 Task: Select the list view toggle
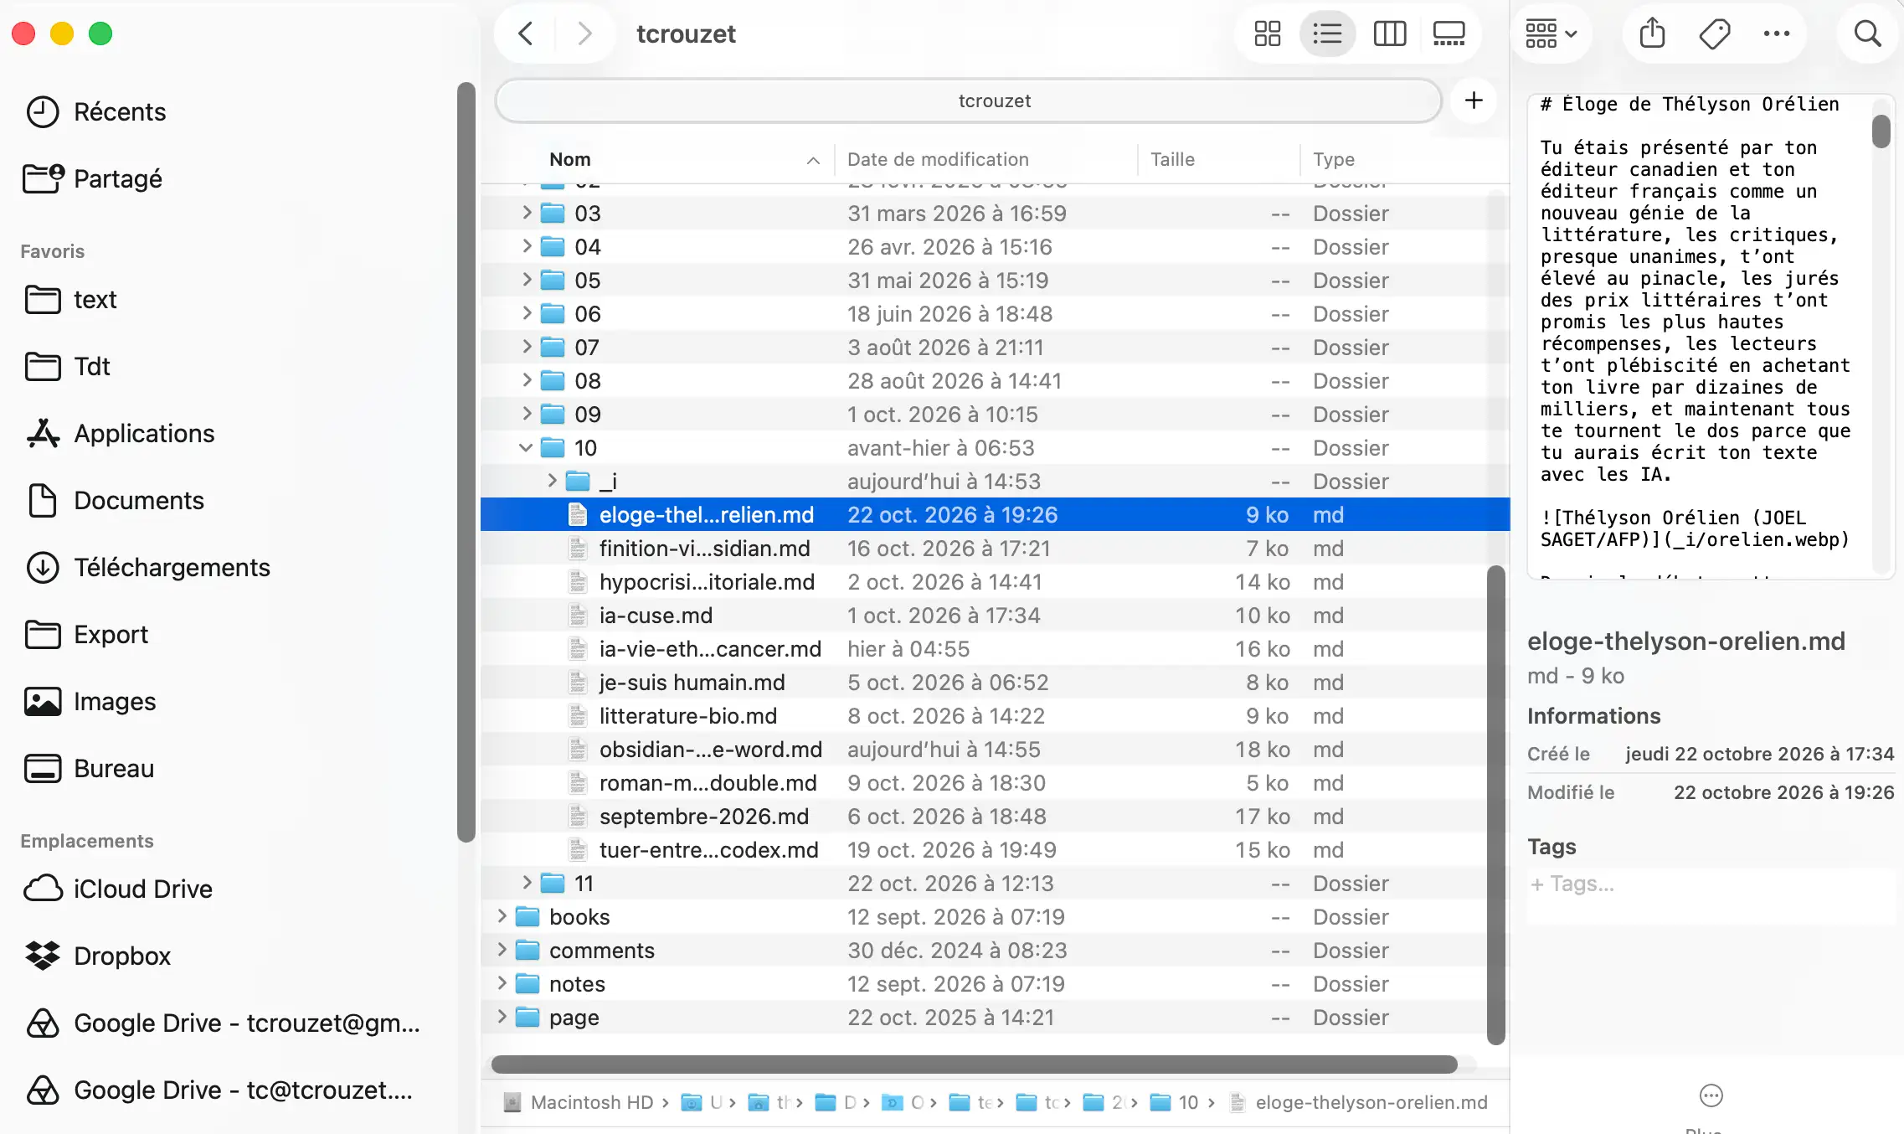pos(1328,34)
